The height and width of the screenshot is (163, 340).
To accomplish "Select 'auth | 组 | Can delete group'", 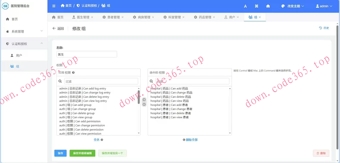I will [77, 113].
